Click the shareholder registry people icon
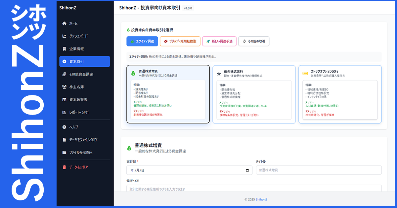Image resolution: width=397 pixels, height=208 pixels. pos(64,87)
